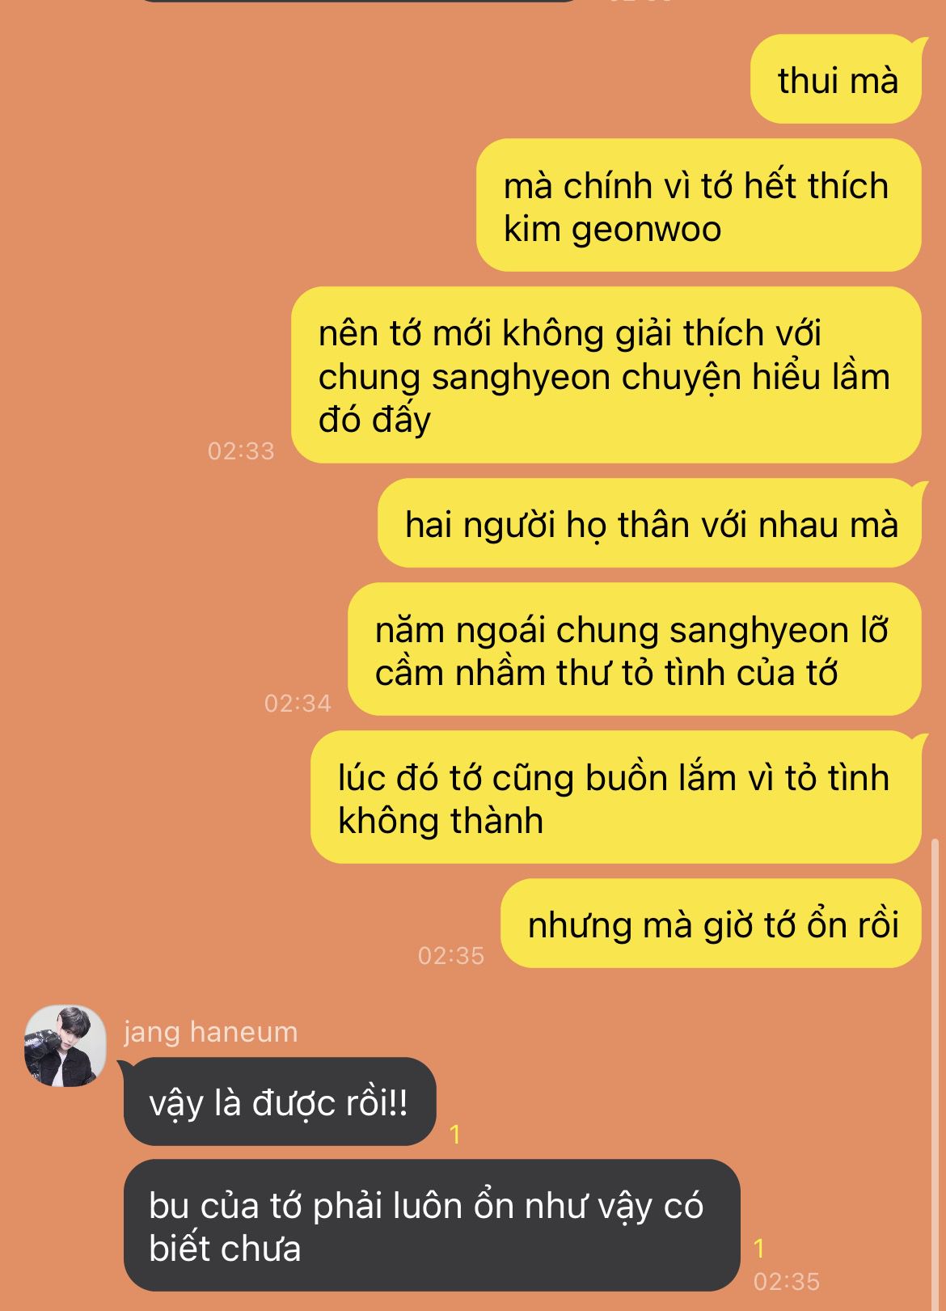Tap the unread count "1" beside the last message
This screenshot has height=1311, width=946.
coord(758,1248)
